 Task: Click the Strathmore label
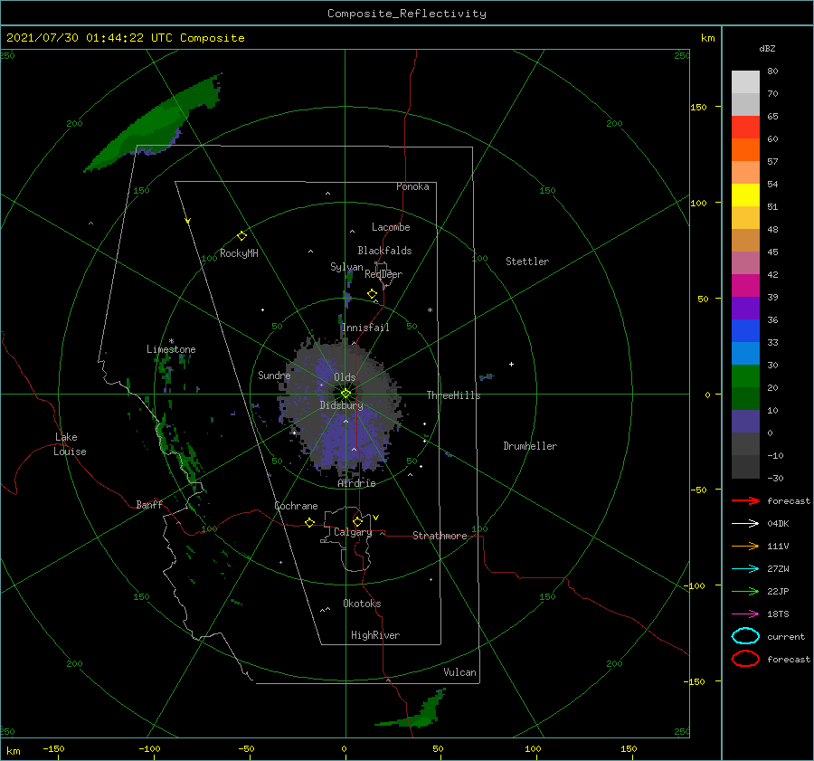coord(440,536)
